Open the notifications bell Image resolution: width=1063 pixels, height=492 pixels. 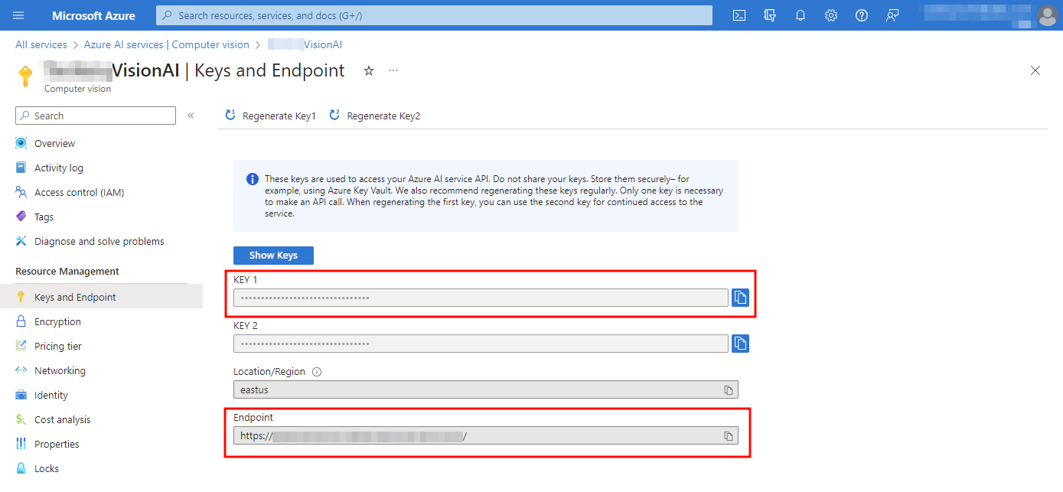coord(801,15)
